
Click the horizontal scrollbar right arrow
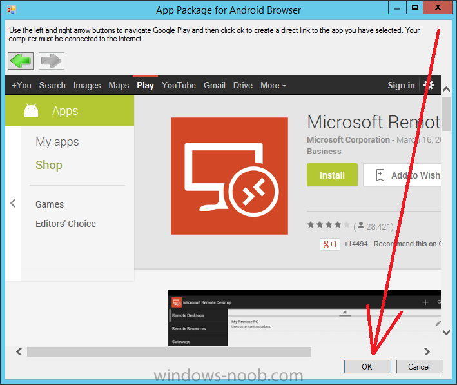coord(427,351)
